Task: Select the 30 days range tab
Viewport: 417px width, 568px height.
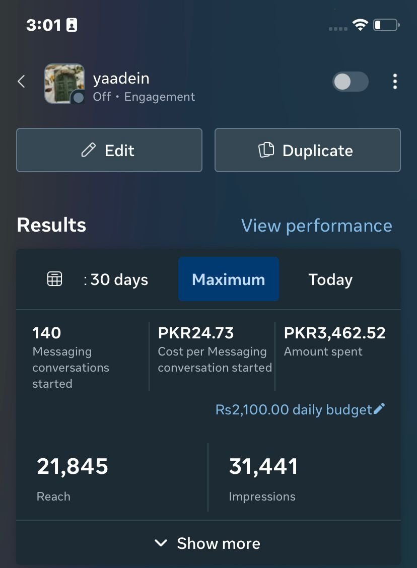Action: [116, 279]
